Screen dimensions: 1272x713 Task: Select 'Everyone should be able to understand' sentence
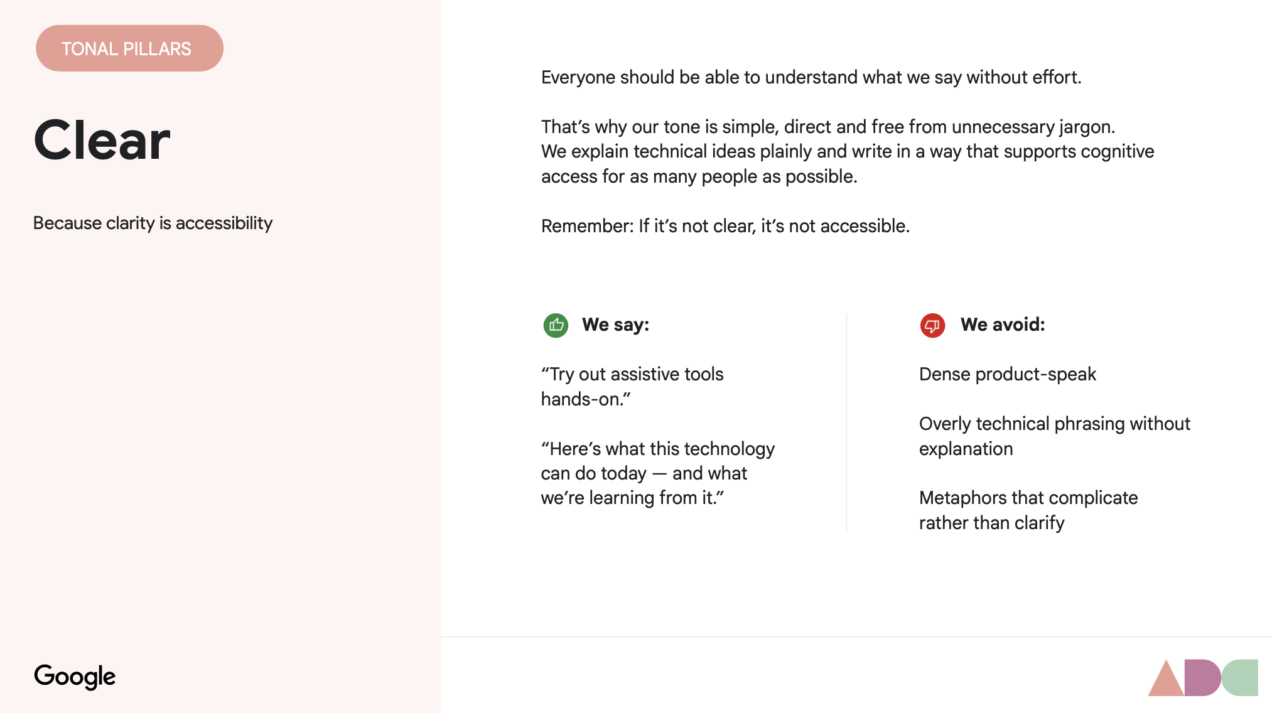tap(811, 77)
